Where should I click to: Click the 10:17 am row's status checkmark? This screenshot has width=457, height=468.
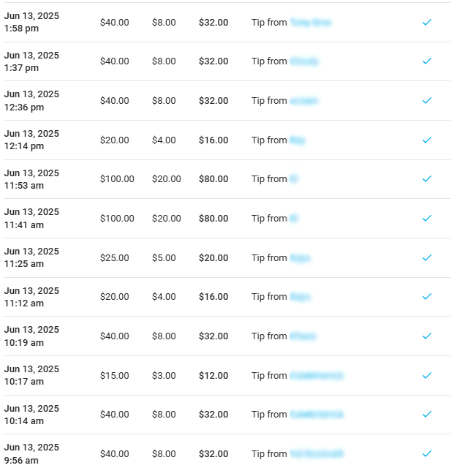427,376
